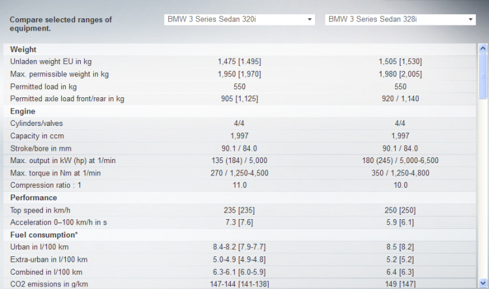
Task: Click the 328i extra-urban '5.2 [5.2]'
Action: (400, 260)
